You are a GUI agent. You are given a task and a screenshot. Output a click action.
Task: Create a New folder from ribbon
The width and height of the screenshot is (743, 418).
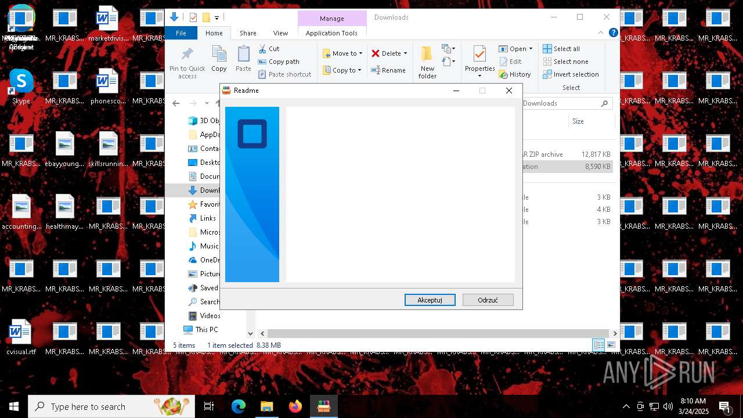point(427,63)
